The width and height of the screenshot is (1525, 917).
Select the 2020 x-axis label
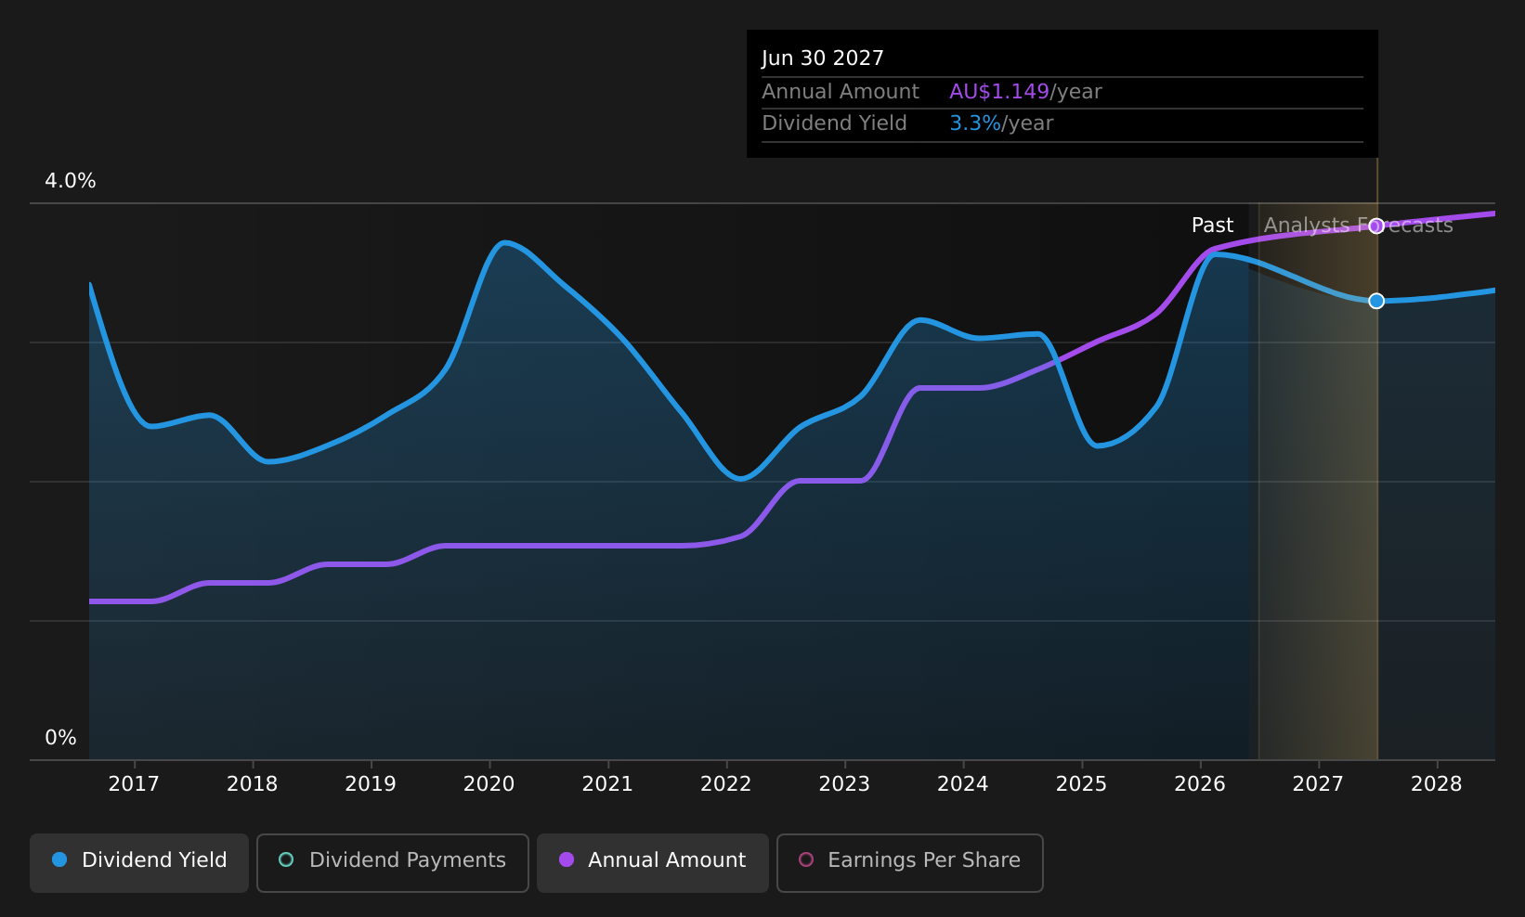pos(489,784)
